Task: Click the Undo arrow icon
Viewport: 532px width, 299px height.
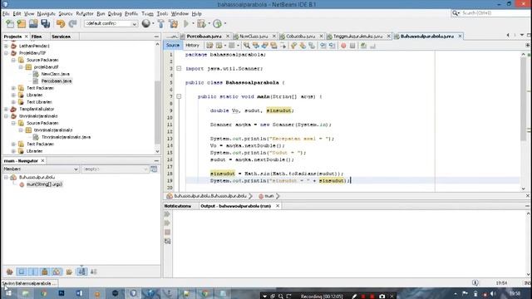Action: coord(61,24)
